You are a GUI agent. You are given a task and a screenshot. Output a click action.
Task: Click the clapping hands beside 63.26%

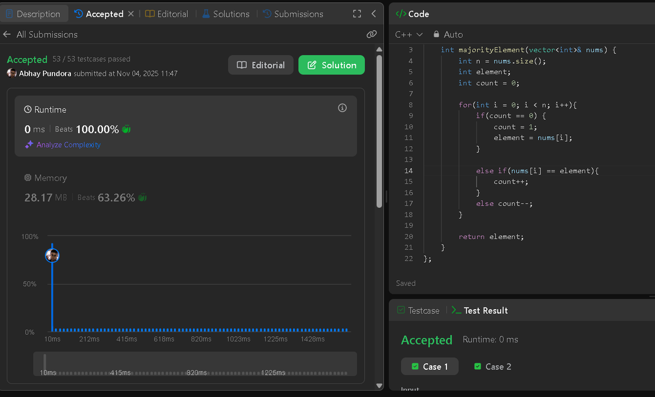tap(142, 197)
